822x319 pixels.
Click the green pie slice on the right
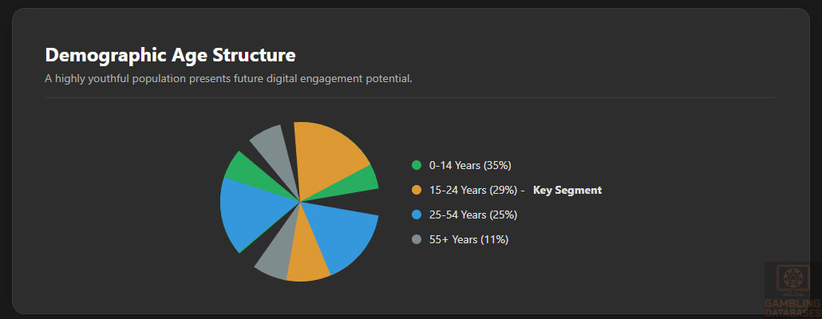click(x=360, y=182)
